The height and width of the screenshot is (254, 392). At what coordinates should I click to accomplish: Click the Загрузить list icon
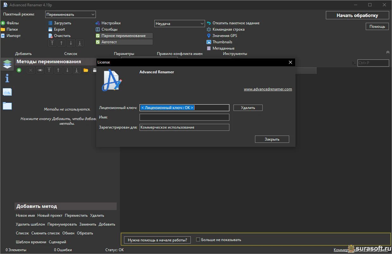point(50,23)
